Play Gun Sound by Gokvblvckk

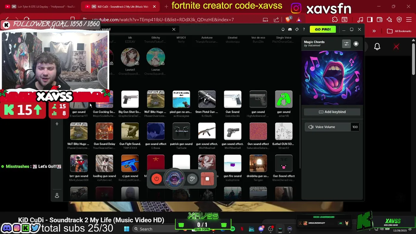[233, 99]
